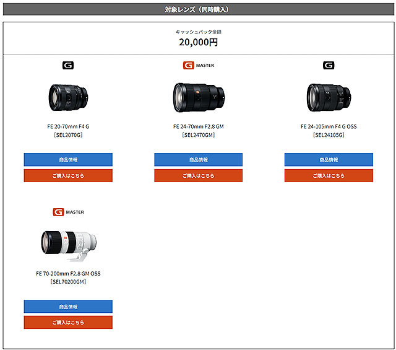Open the FE 24-70mm F2.8 GM lens image
Viewport: 396px width, 350px height.
(x=198, y=96)
